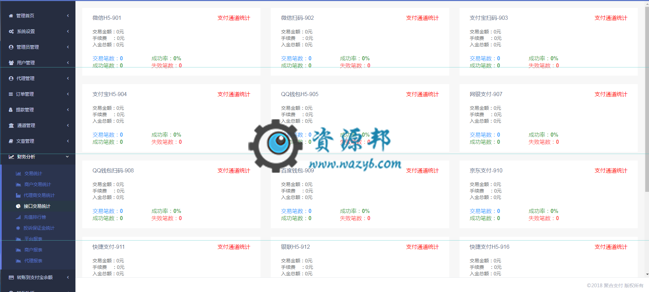Click the page vertical scrollbar thumb
This screenshot has height=292, width=649.
(647, 99)
